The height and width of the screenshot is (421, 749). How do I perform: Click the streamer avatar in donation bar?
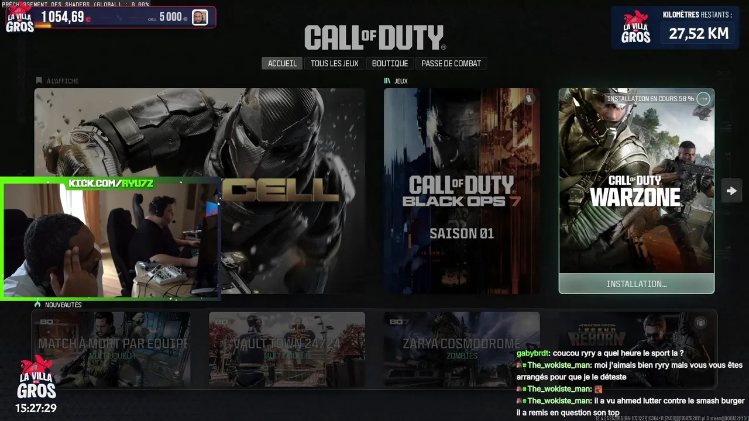click(200, 18)
